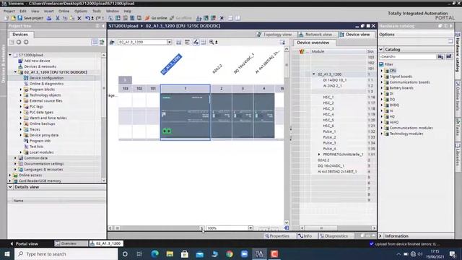Click the 02_A1.3_1200 editor button in bottom bar

(106, 243)
